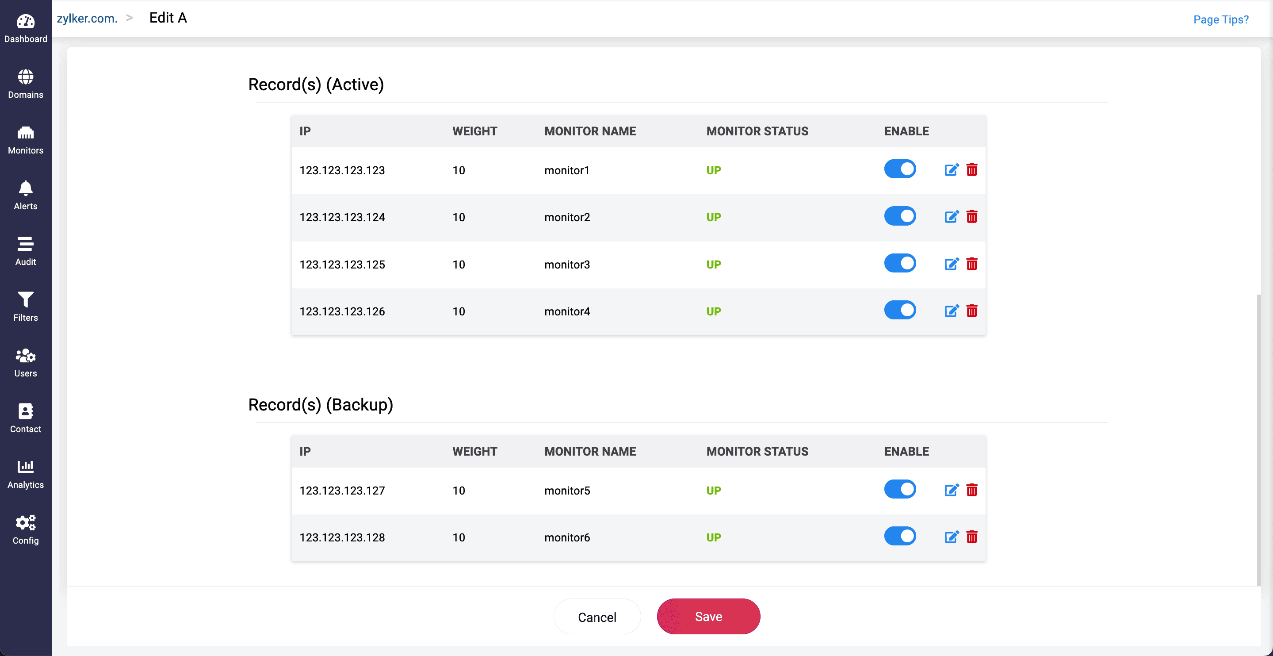Go to the Domains section
The height and width of the screenshot is (656, 1273).
click(26, 84)
